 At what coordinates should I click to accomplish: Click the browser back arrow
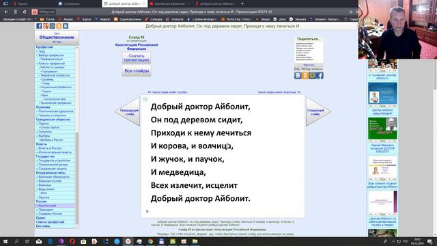pyautogui.click(x=6, y=12)
